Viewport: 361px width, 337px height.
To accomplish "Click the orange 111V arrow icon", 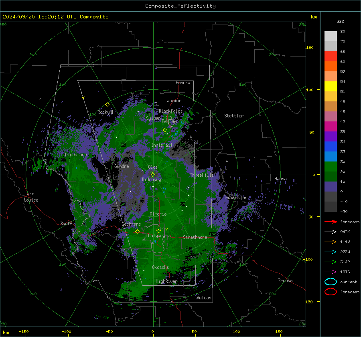I will tap(331, 242).
